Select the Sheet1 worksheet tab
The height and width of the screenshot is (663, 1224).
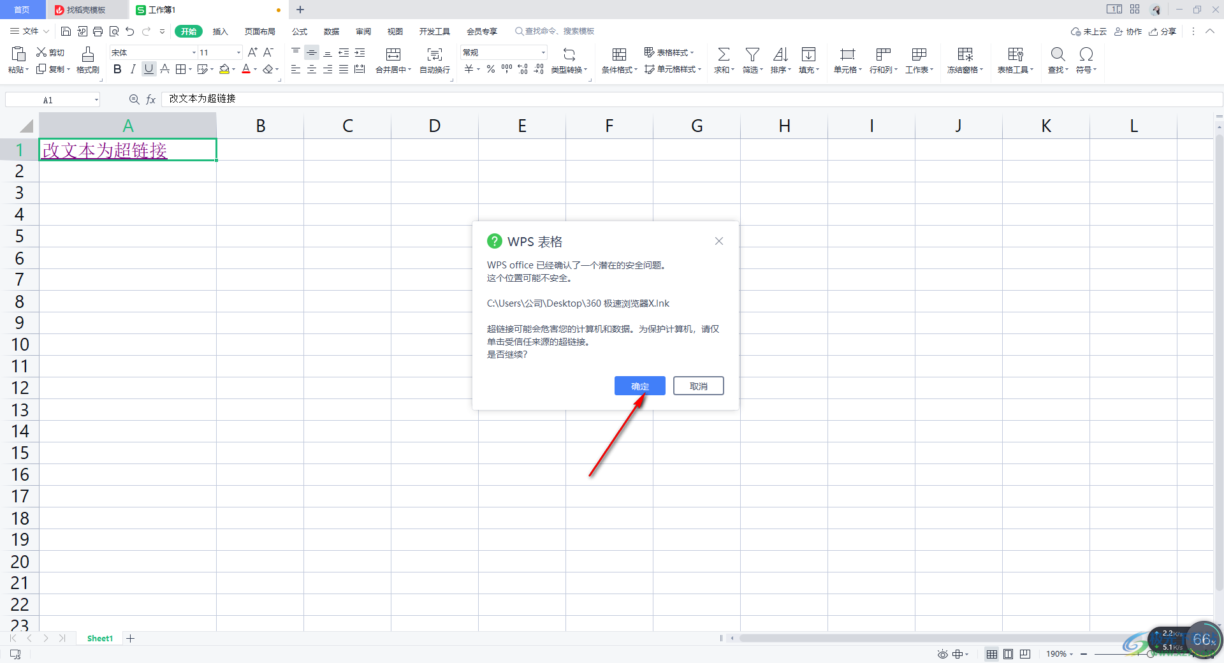point(99,638)
